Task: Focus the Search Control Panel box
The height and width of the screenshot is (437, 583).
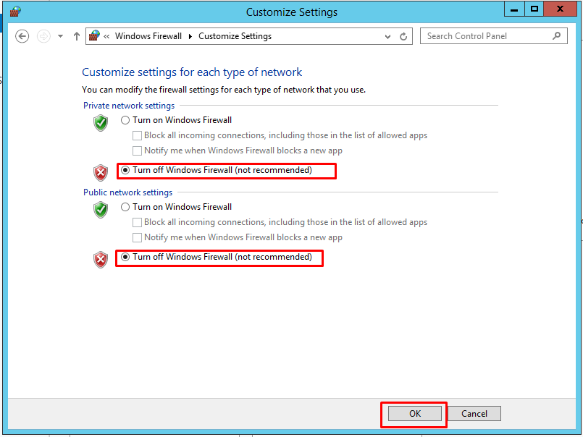Action: pyautogui.click(x=494, y=36)
